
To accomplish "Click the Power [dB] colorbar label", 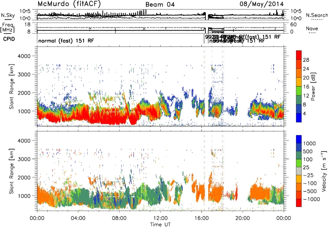I will [x=313, y=86].
